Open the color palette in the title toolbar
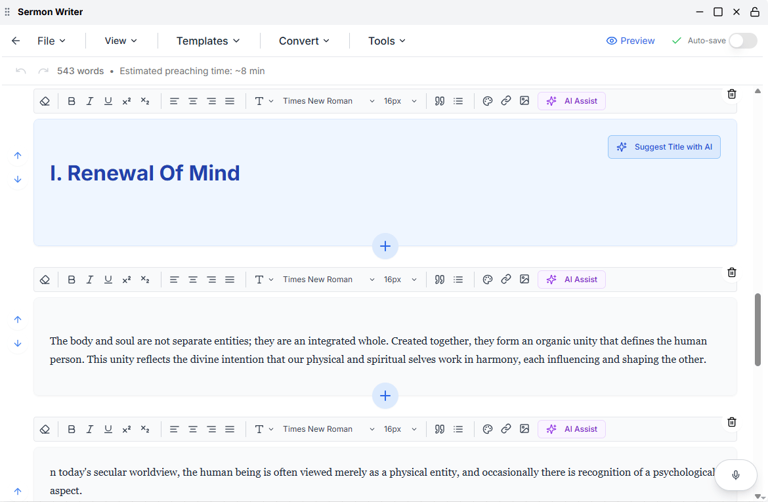768x502 pixels. click(x=487, y=101)
